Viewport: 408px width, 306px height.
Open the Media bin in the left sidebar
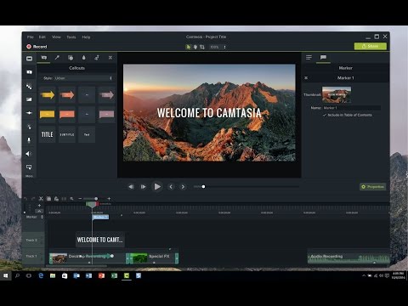[x=29, y=59]
